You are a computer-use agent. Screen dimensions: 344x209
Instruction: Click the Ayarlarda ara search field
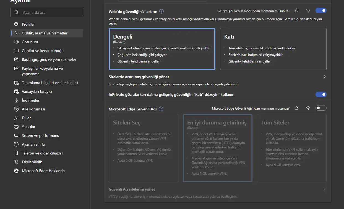pos(47,12)
